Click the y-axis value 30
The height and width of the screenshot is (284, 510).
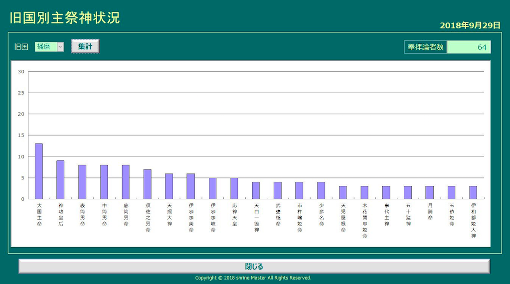point(21,72)
